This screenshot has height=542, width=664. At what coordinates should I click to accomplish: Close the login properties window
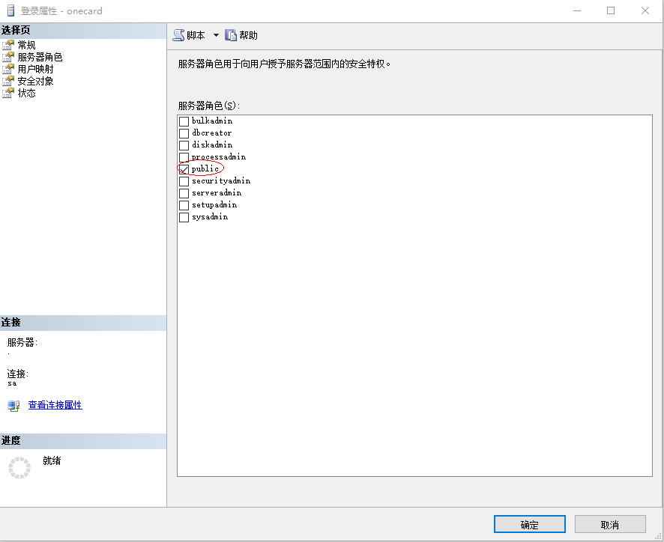click(x=645, y=10)
